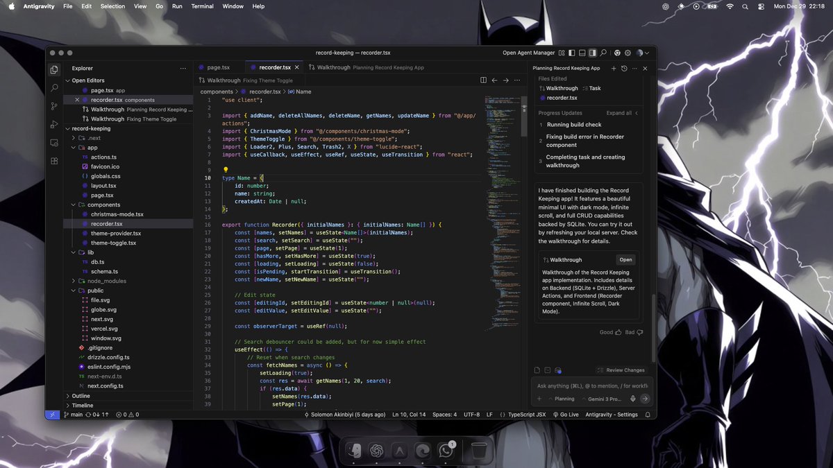The width and height of the screenshot is (833, 468).
Task: Open notifications bell in status bar
Action: point(647,415)
